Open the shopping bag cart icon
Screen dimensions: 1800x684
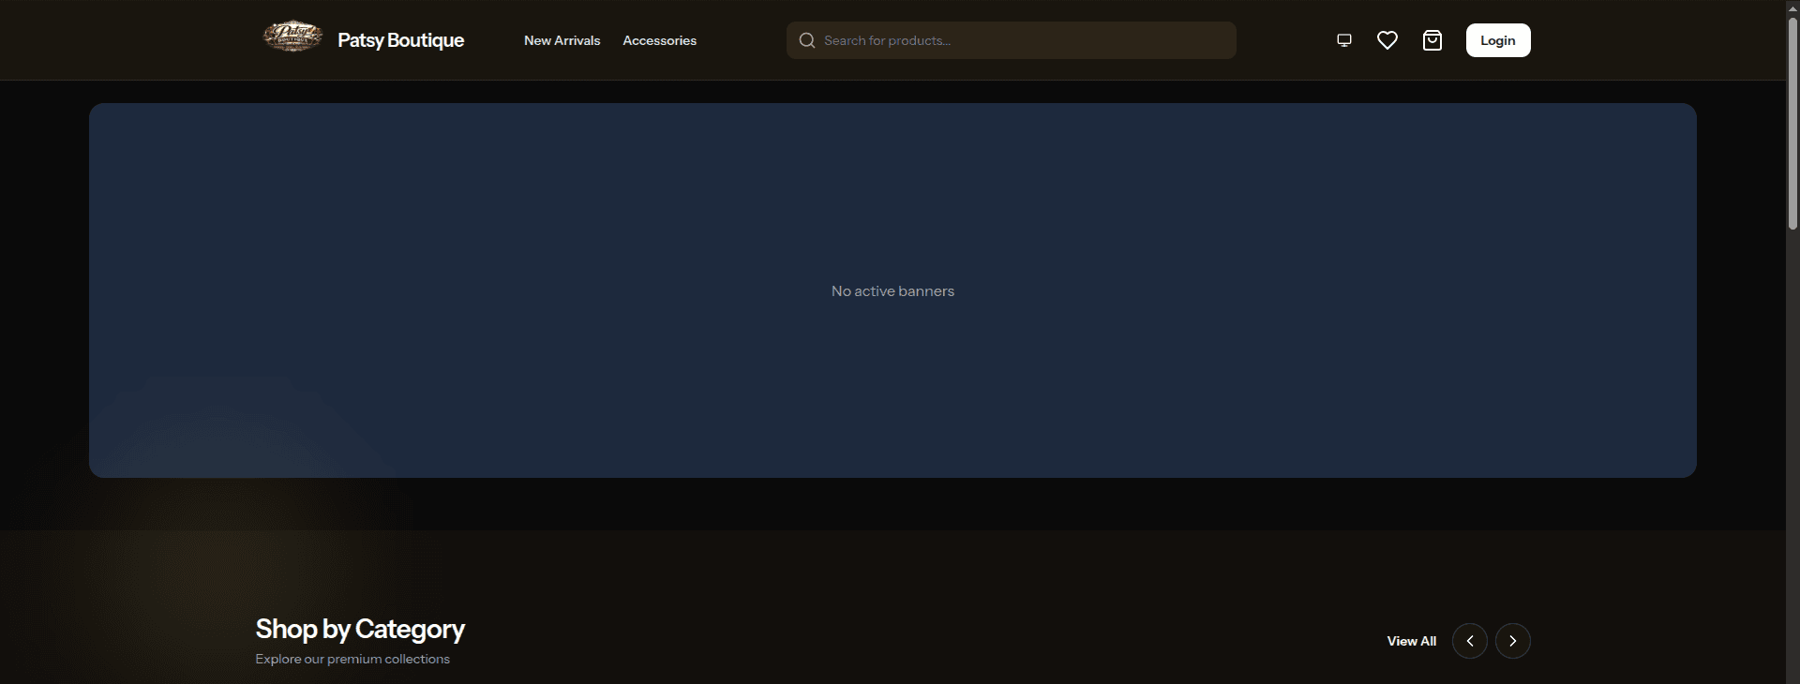(1432, 40)
